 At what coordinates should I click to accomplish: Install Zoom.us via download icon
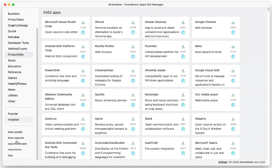point(83,119)
